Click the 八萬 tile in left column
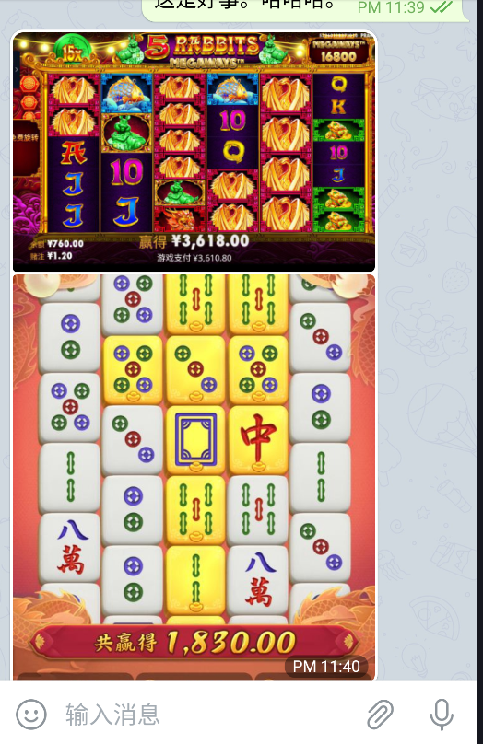The height and width of the screenshot is (744, 483). pos(70,547)
